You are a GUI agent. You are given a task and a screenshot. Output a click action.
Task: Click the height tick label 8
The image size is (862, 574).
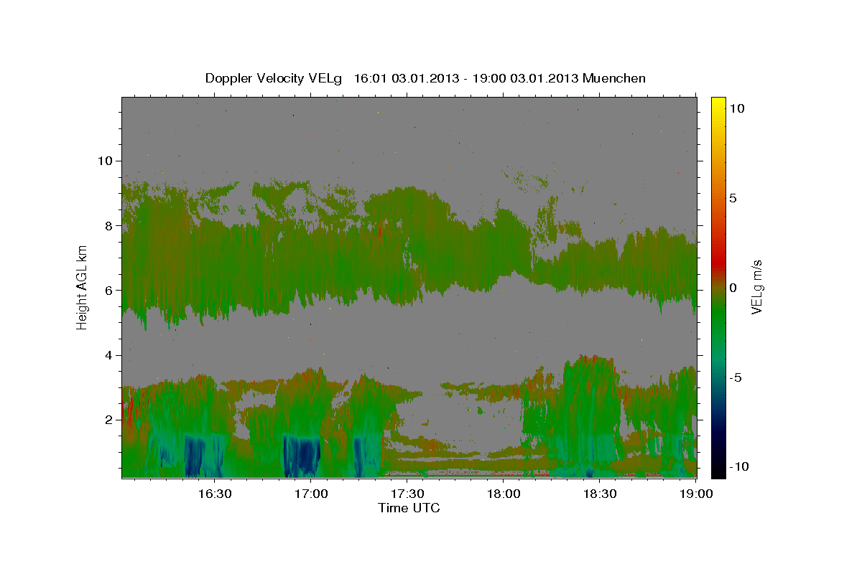[x=111, y=225]
